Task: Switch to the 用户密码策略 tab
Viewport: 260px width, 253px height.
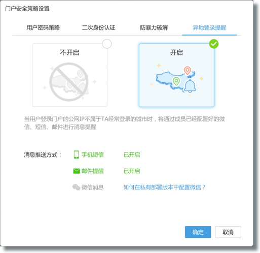Action: 43,27
